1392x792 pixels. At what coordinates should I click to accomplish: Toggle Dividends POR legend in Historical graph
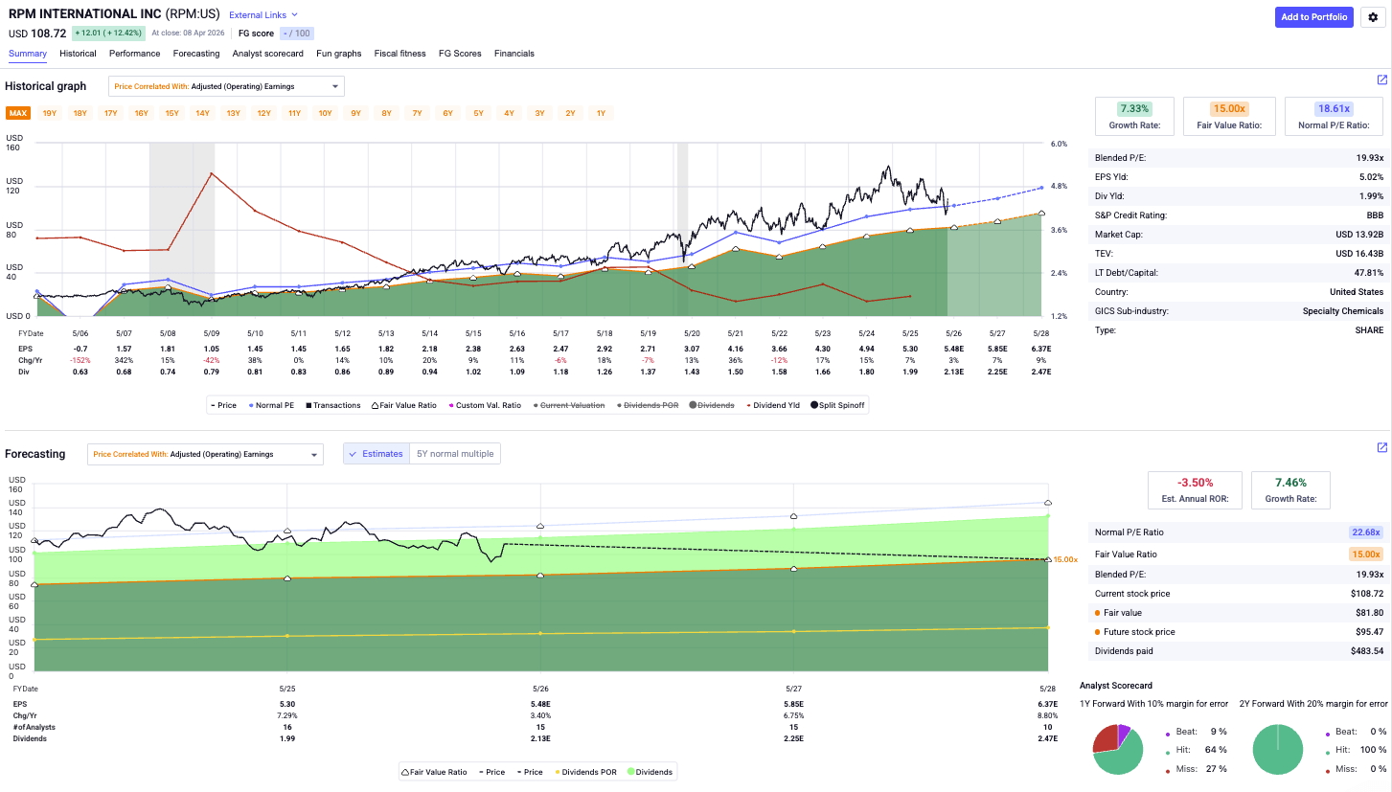coord(647,405)
